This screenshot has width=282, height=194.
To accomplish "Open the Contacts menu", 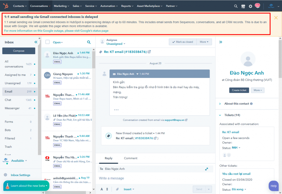I will pos(20,6).
